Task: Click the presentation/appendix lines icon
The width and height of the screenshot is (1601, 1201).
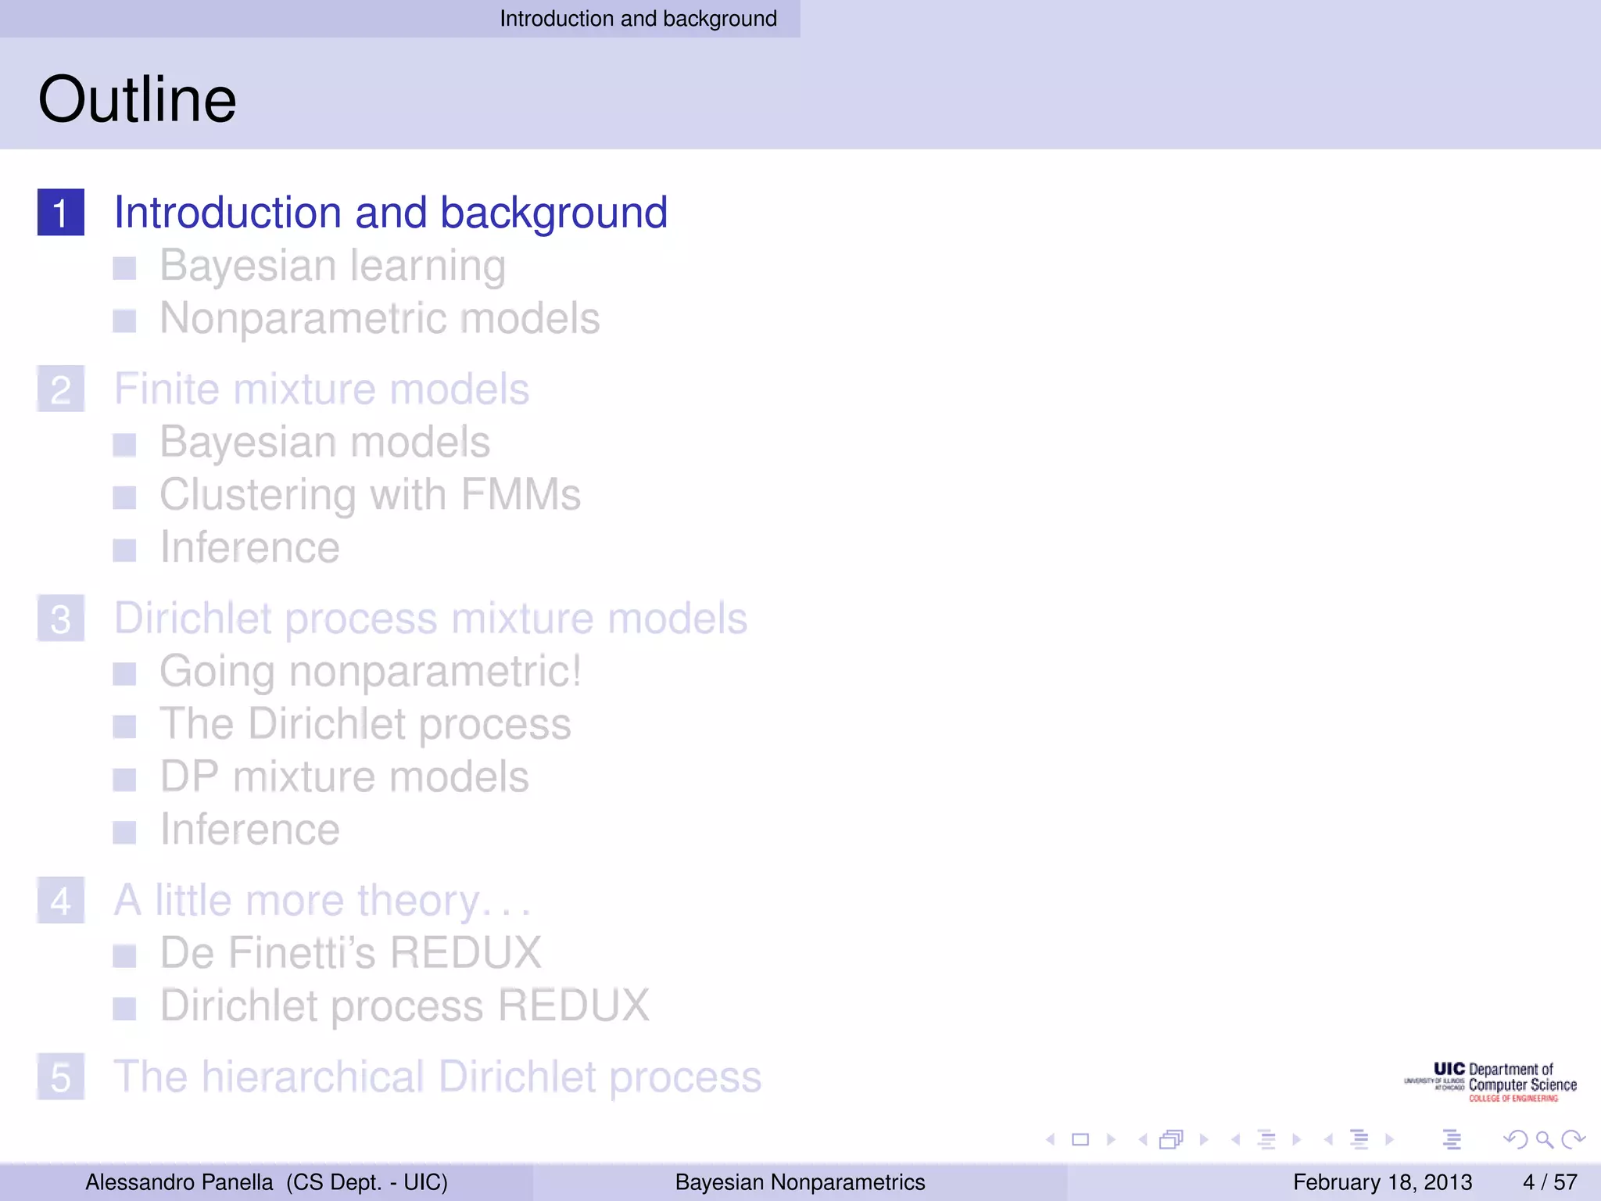Action: [x=1452, y=1139]
